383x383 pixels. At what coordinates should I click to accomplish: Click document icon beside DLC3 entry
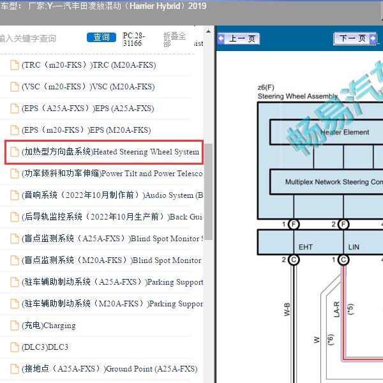click(15, 347)
